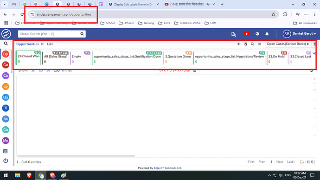Switch to the Gmail browser tab
The height and width of the screenshot is (180, 320).
[14, 4]
